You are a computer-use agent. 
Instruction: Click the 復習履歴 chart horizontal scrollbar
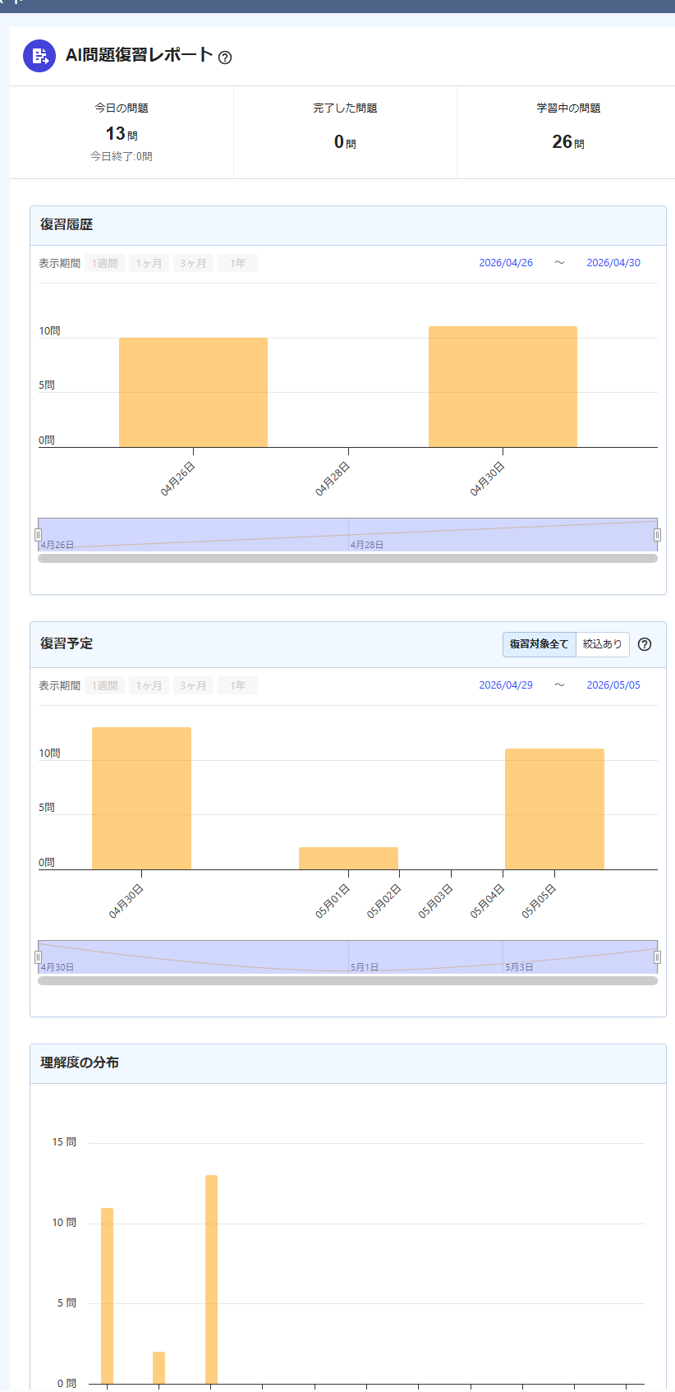coord(348,559)
